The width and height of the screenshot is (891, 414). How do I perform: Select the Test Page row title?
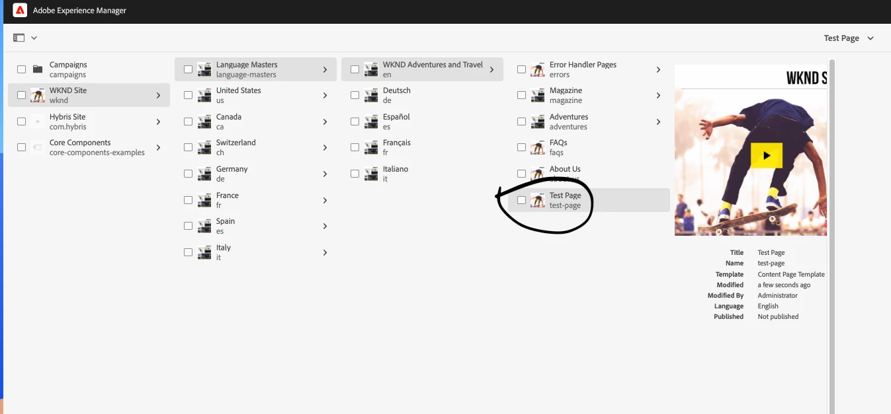[x=566, y=195]
